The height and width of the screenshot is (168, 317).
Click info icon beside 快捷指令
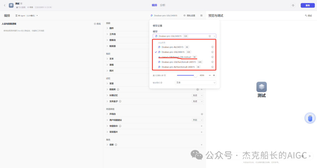pyautogui.click(x=120, y=126)
